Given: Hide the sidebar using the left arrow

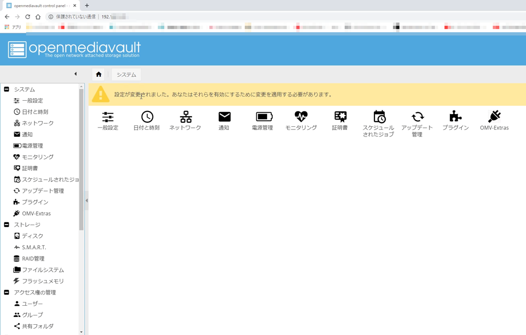Looking at the screenshot, I should click(76, 74).
